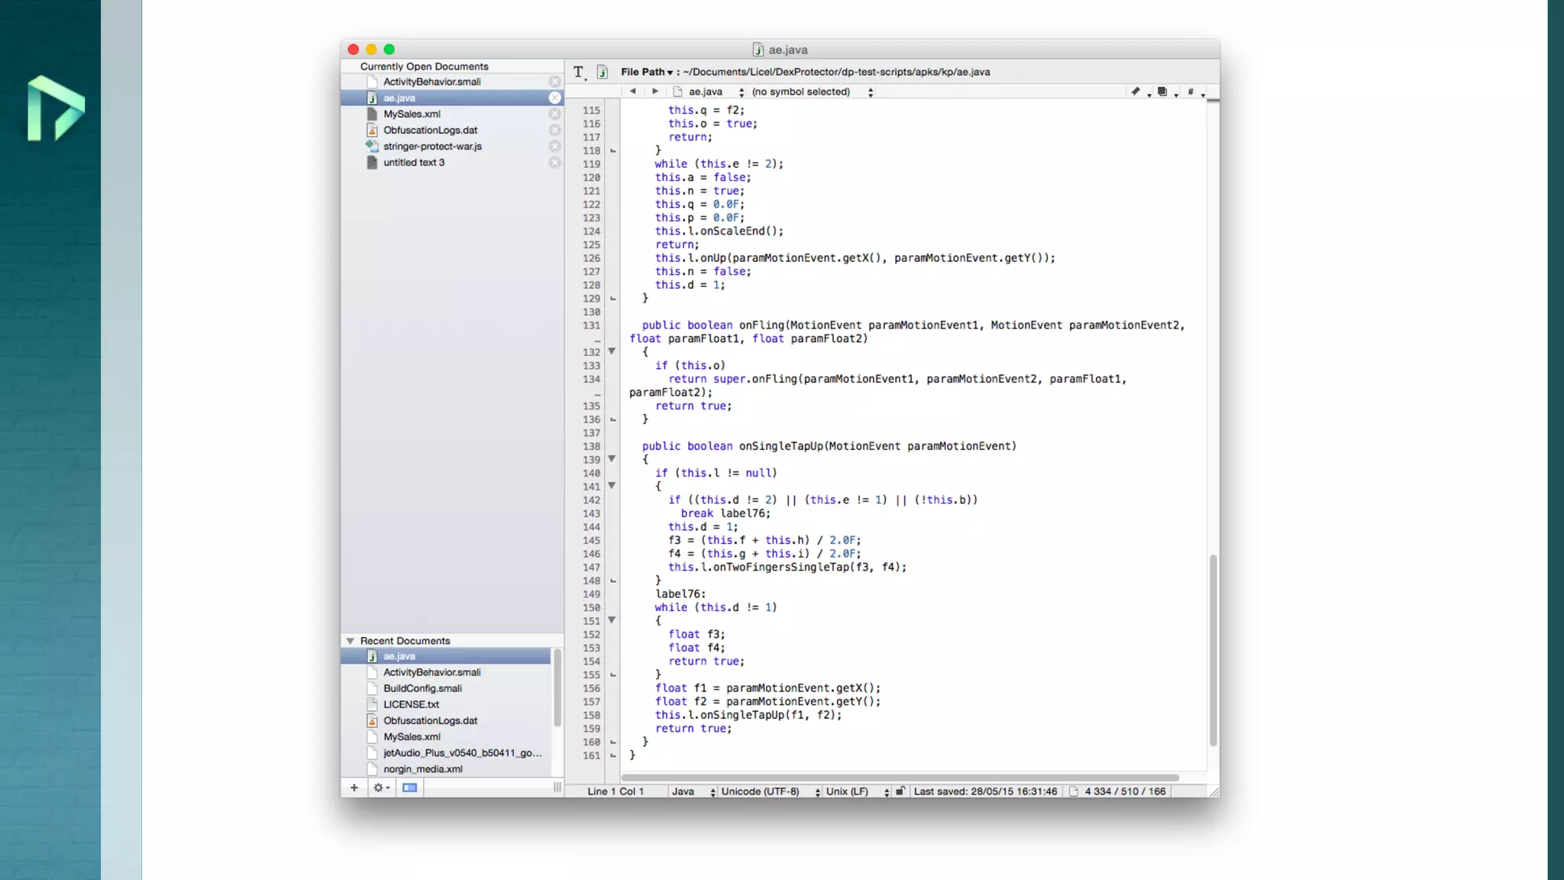Collapse the Recent Documents section
This screenshot has width=1564, height=880.
(x=351, y=641)
